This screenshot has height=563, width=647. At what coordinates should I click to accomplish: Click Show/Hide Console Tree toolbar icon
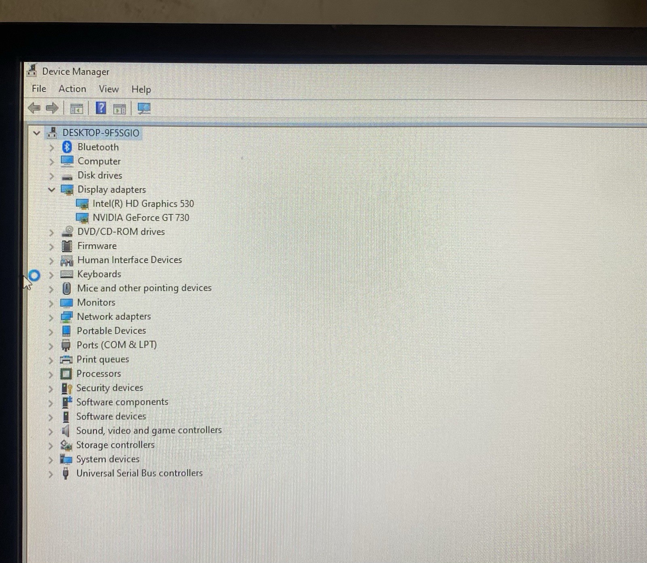coord(76,109)
